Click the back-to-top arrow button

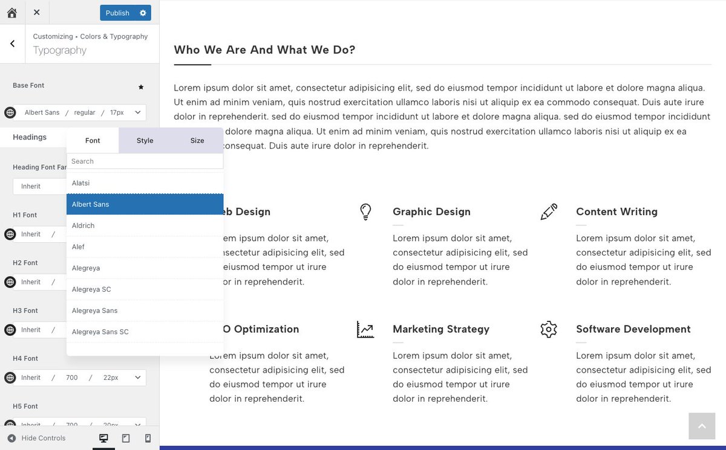coord(702,426)
